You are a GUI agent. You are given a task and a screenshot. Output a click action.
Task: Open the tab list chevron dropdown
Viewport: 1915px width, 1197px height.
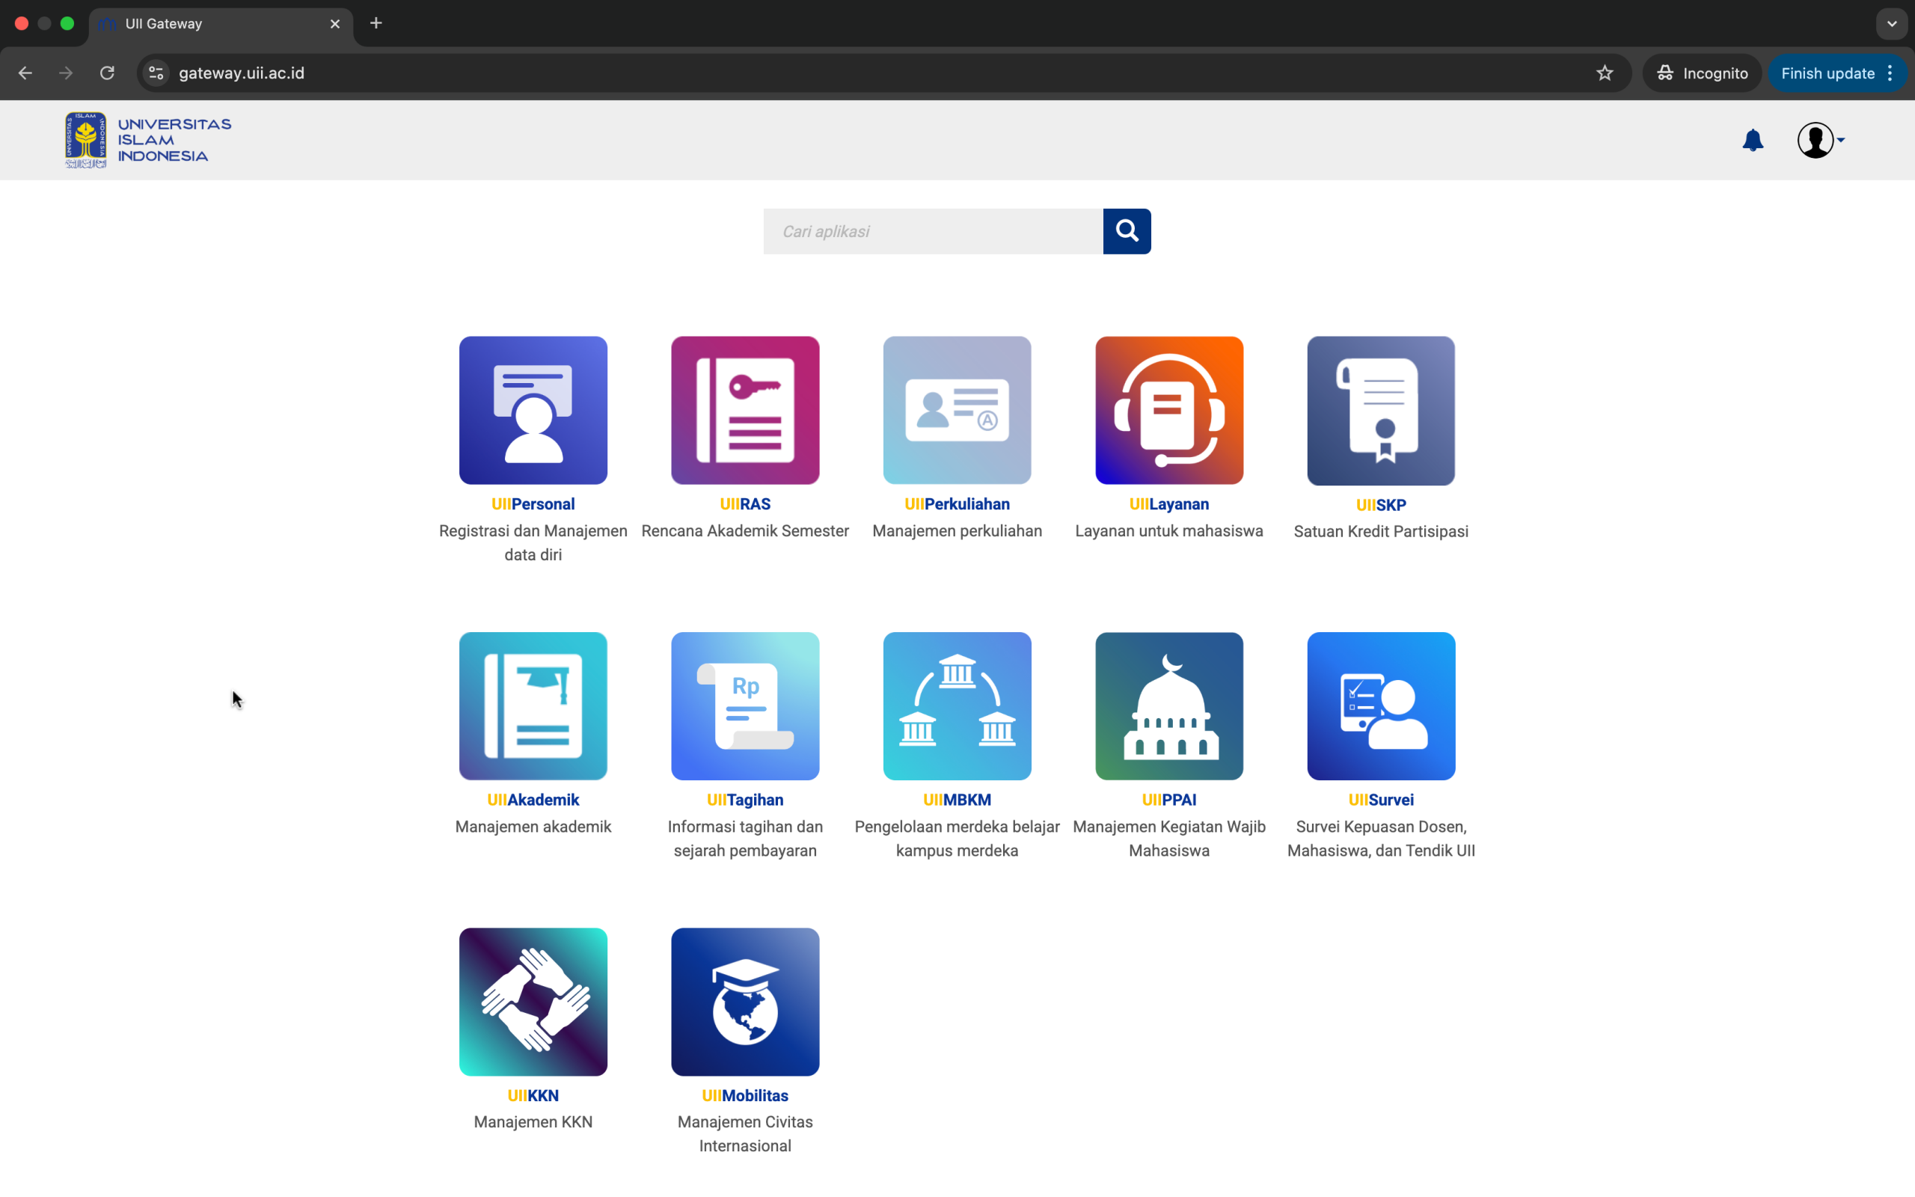point(1891,24)
